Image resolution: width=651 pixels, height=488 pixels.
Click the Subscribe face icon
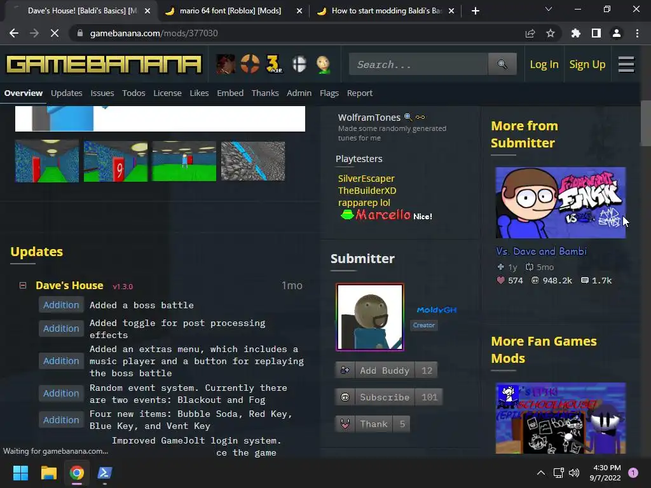click(x=345, y=397)
